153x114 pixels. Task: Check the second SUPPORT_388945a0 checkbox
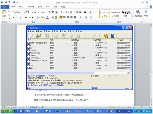pyautogui.click(x=29, y=60)
